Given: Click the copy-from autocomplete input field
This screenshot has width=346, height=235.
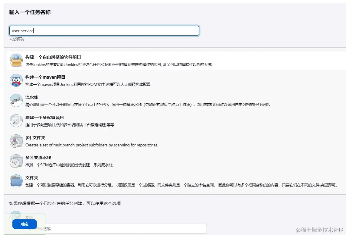Looking at the screenshot, I should point(116,229).
